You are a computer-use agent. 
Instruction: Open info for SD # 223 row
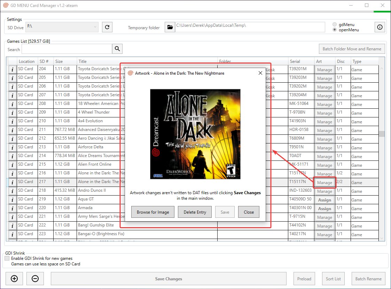tap(13, 235)
